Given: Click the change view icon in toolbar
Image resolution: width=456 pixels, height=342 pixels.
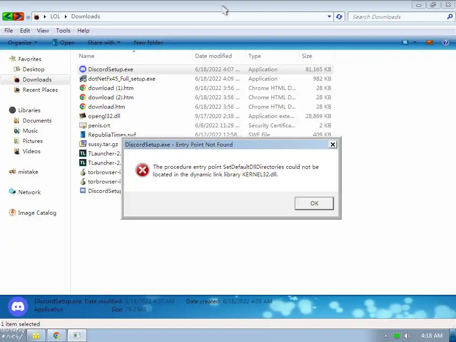Looking at the screenshot, I should [x=405, y=42].
